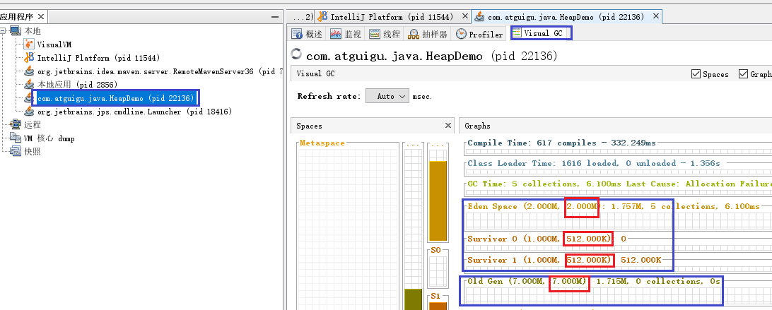Click the S0 survivor space grid
Image resolution: width=772 pixels, height=310 pixels.
coord(438,270)
